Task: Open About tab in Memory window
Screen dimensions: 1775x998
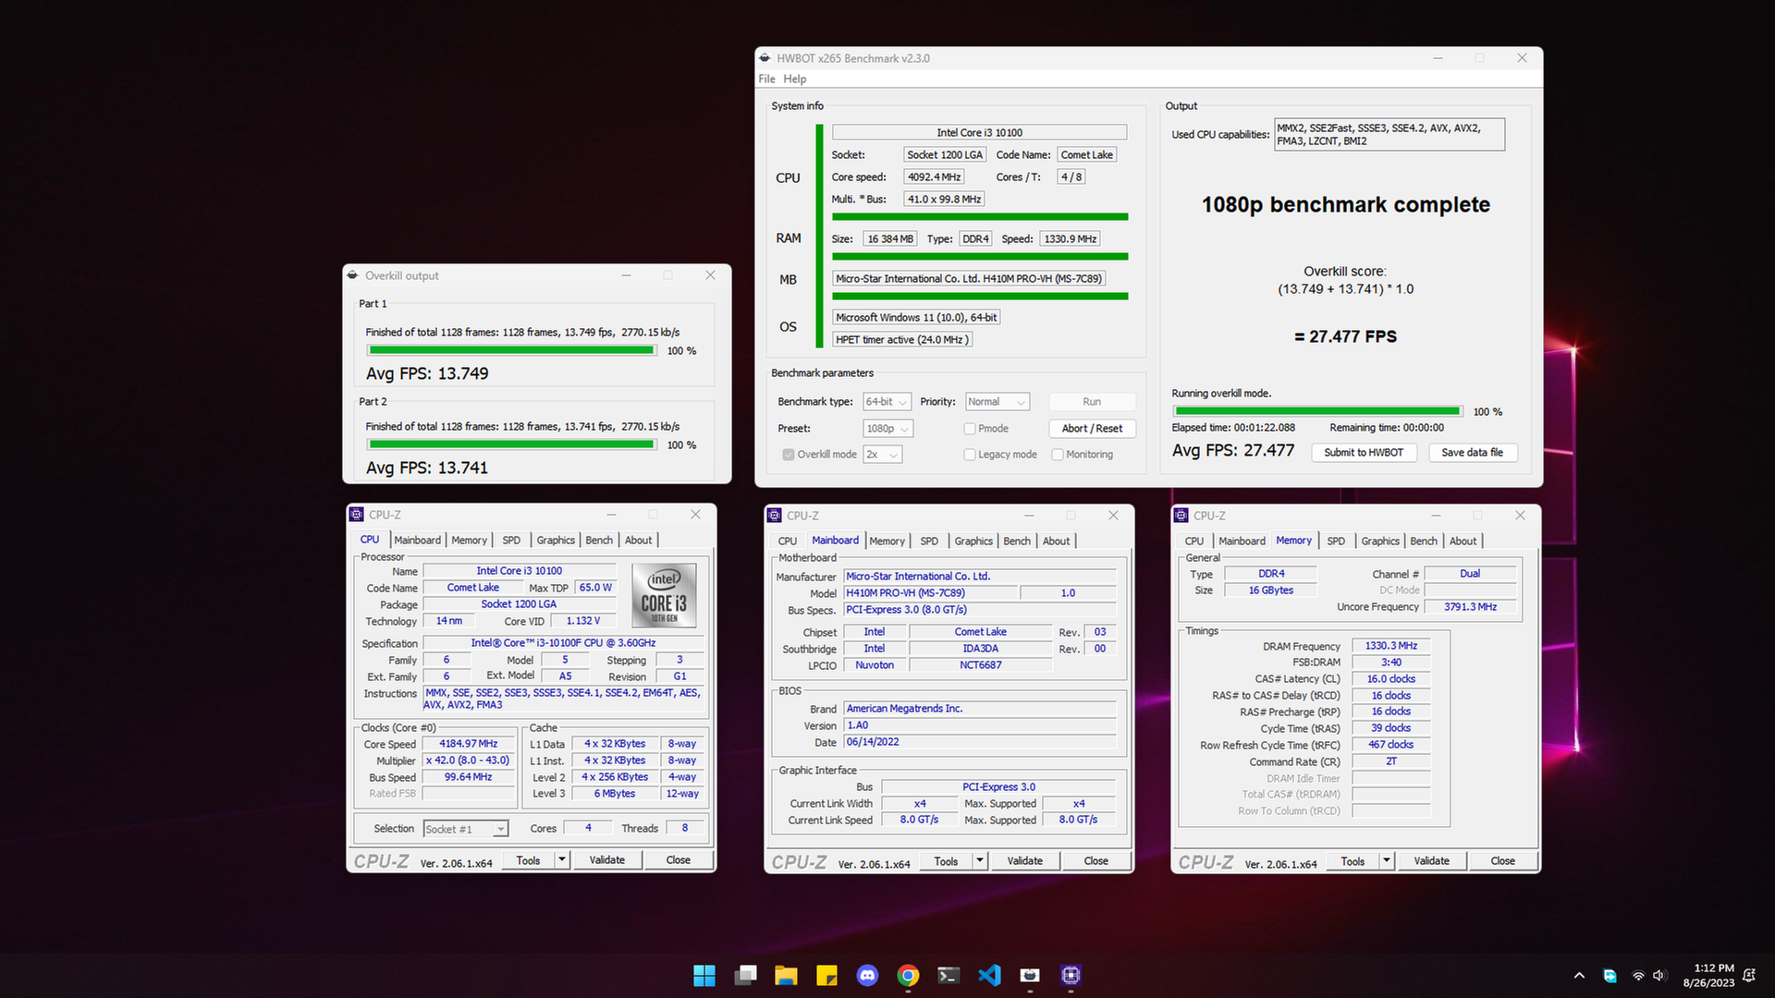Action: point(1463,542)
